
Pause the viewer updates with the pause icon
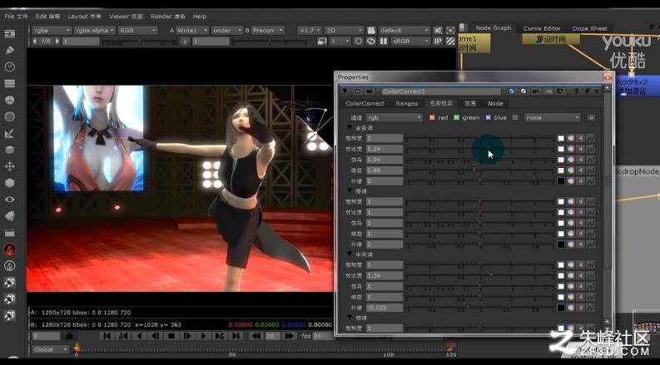pos(383,42)
